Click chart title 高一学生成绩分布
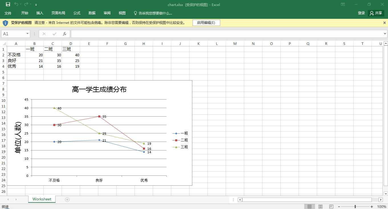 [99, 90]
